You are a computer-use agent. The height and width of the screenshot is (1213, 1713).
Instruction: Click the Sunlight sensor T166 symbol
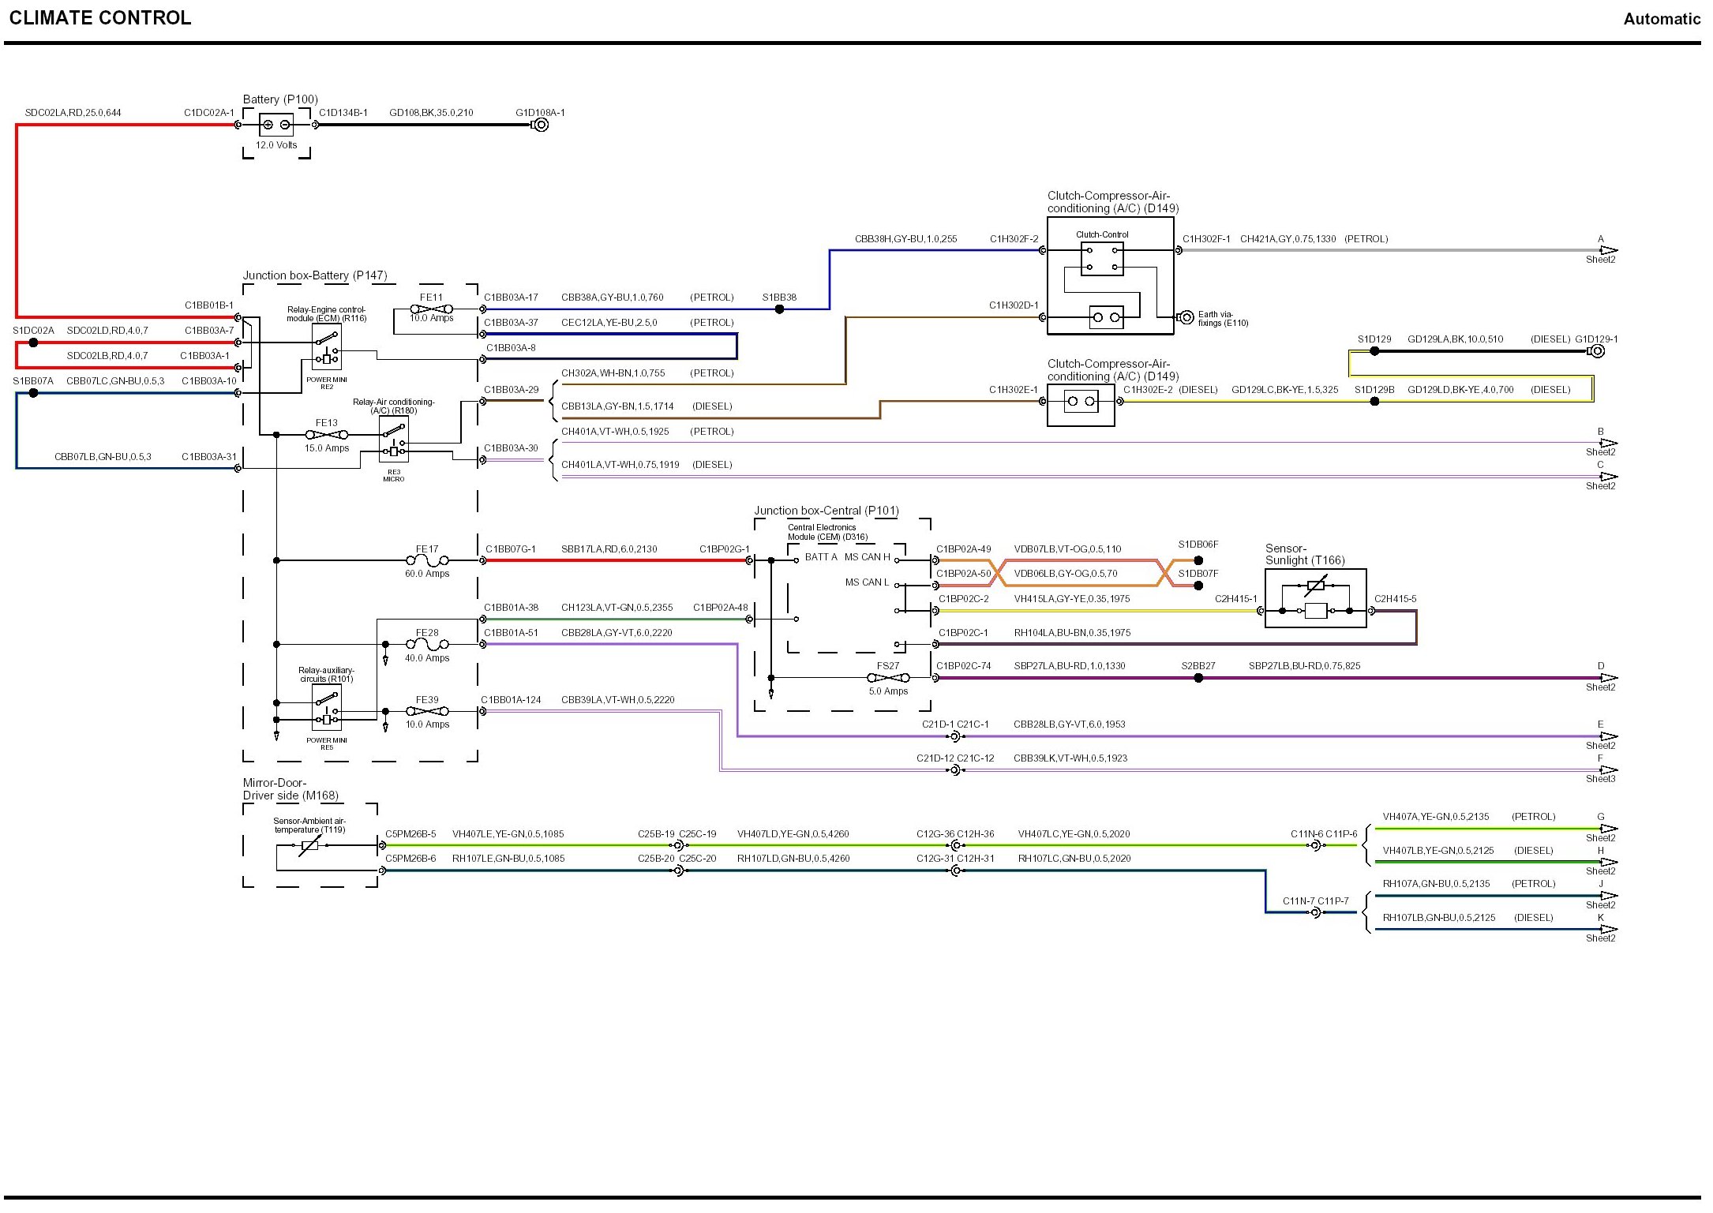tap(1315, 599)
